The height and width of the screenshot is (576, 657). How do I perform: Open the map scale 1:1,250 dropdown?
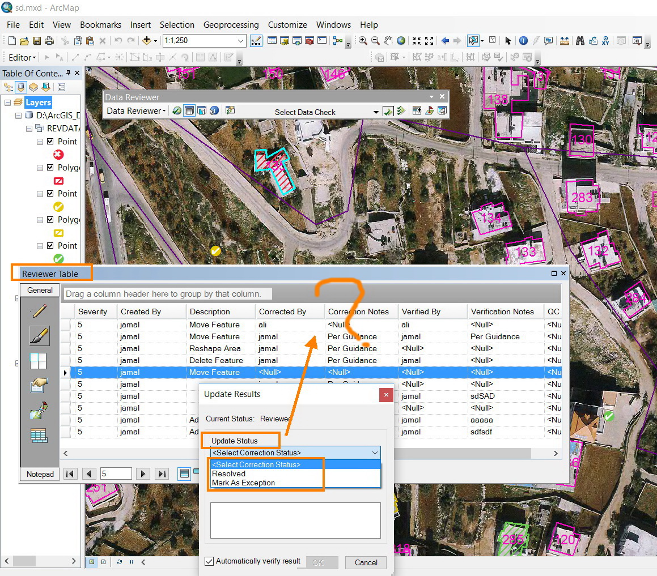point(240,41)
